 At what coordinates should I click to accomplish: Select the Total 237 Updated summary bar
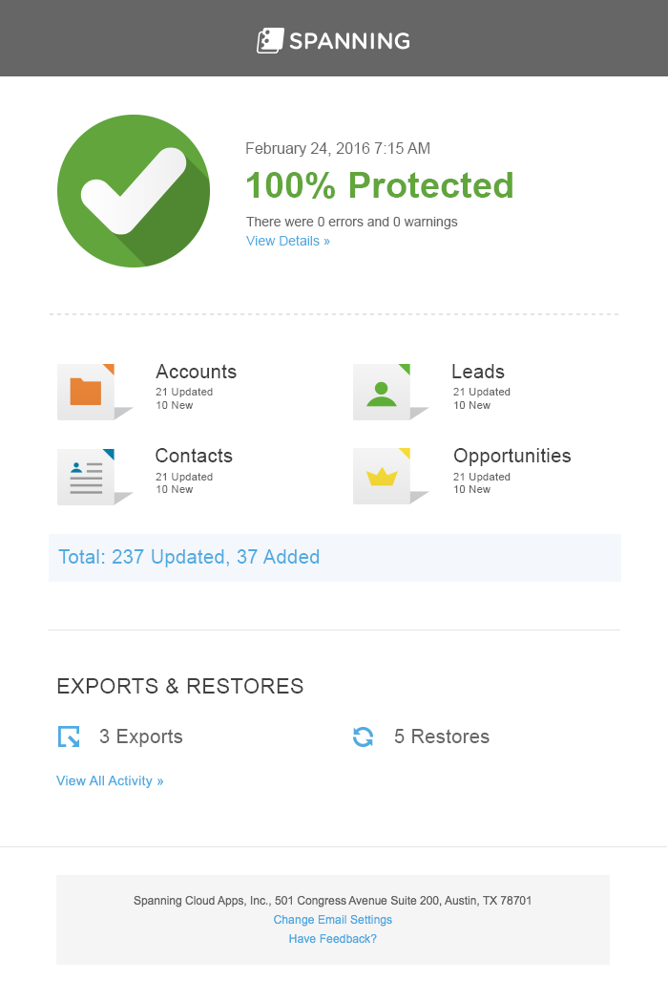[334, 557]
